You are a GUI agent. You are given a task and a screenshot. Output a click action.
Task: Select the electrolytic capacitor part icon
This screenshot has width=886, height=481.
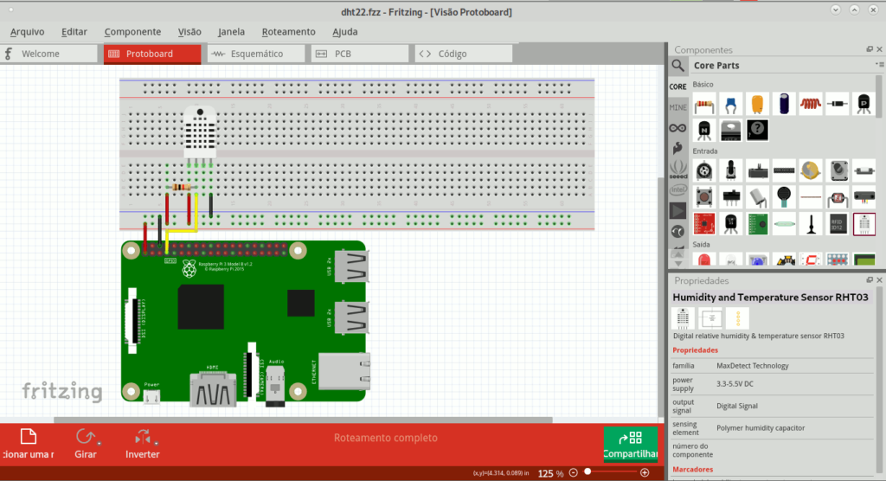click(784, 104)
